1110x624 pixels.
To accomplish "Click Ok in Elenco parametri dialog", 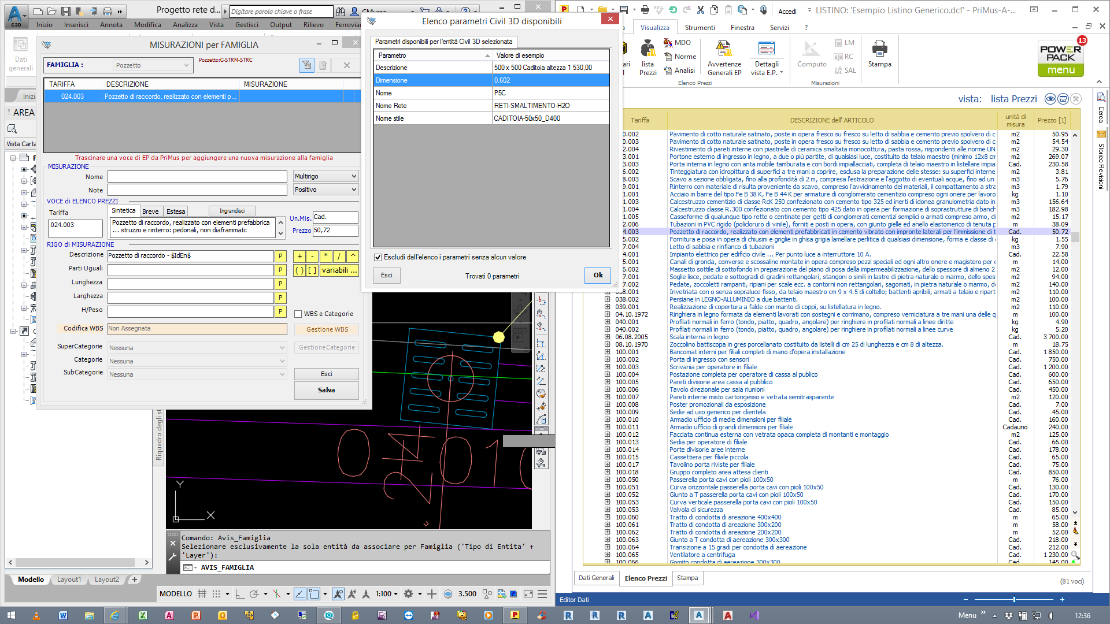I will tap(598, 276).
